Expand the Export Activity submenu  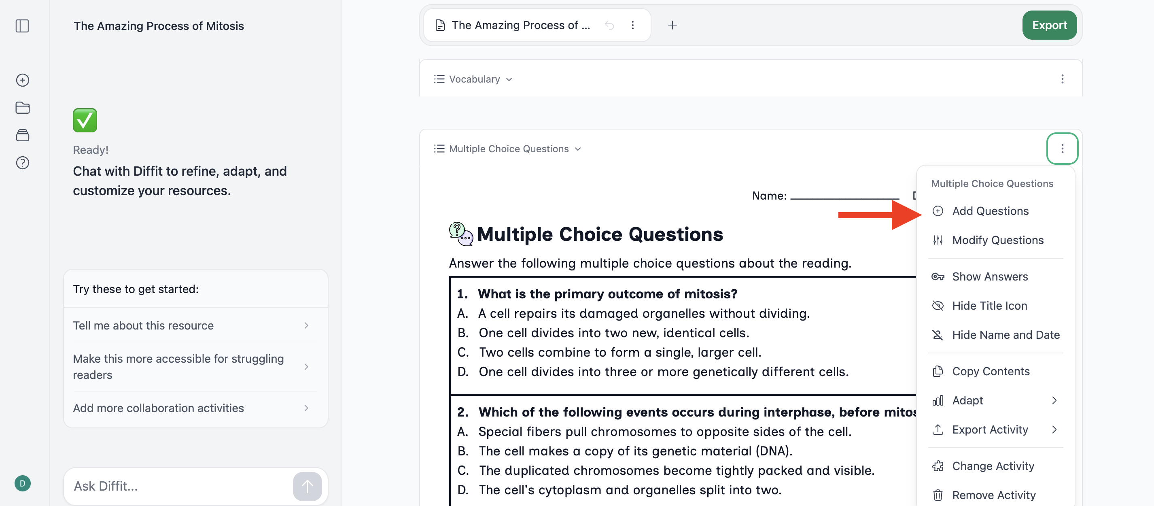coord(995,429)
